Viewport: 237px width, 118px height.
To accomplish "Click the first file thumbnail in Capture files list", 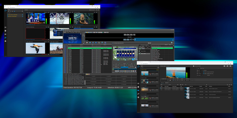I will point(187,88).
